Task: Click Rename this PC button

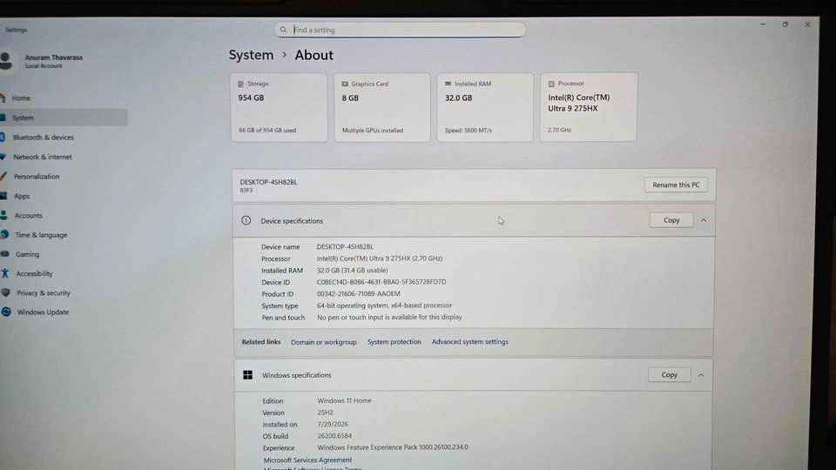Action: (676, 185)
